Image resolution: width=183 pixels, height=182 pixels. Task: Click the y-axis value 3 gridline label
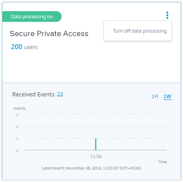17,115
